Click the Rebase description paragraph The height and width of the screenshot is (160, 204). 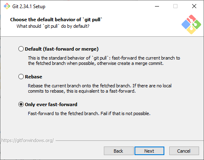coord(100,89)
